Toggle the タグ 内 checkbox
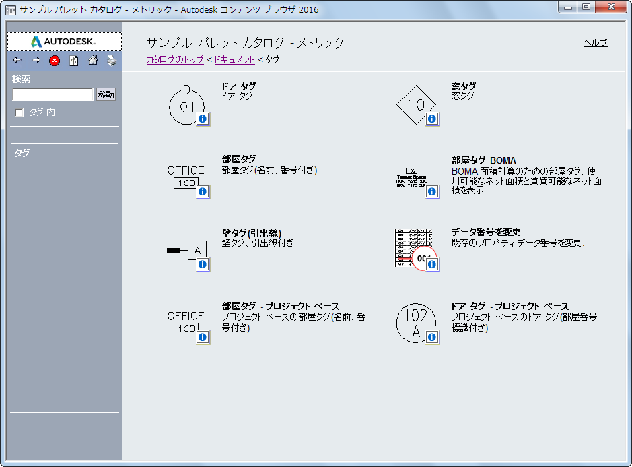 click(20, 113)
